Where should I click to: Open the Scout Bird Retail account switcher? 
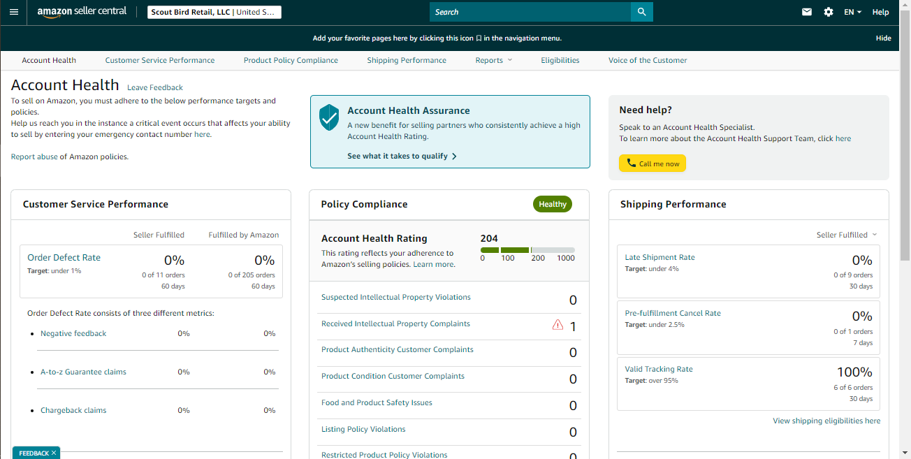point(214,12)
